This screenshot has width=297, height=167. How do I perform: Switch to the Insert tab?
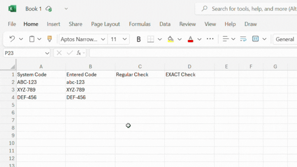pos(53,24)
